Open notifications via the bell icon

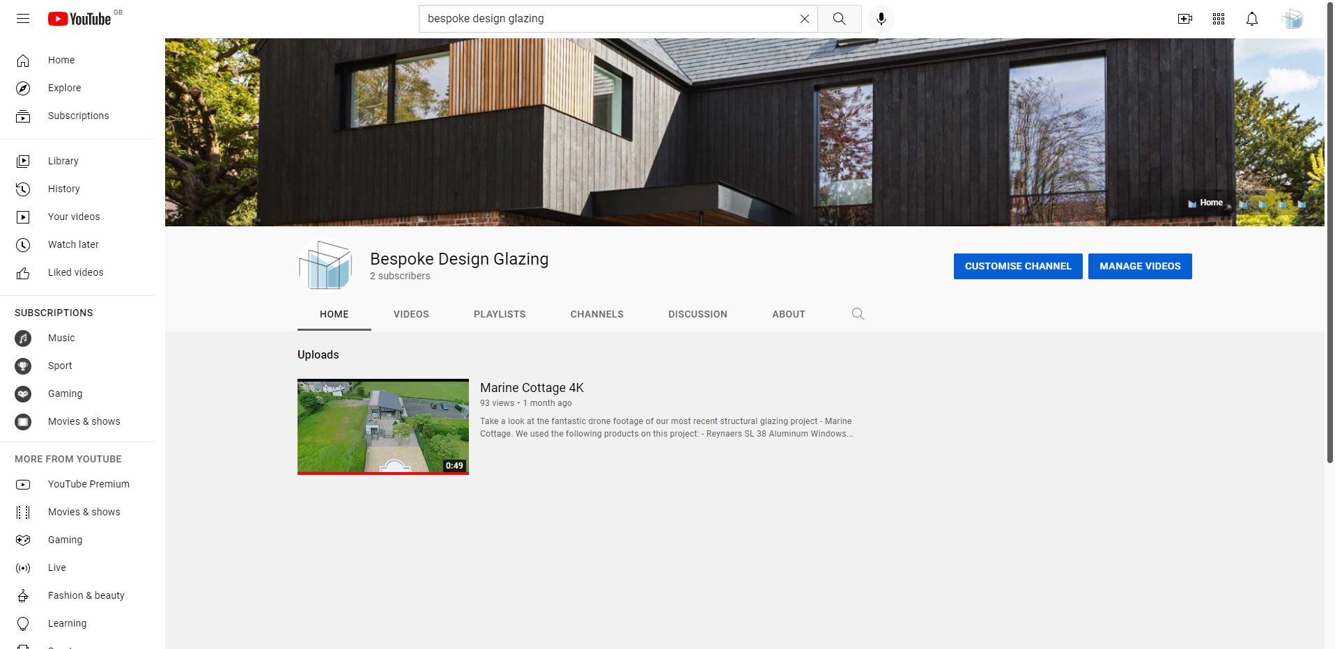(x=1251, y=19)
